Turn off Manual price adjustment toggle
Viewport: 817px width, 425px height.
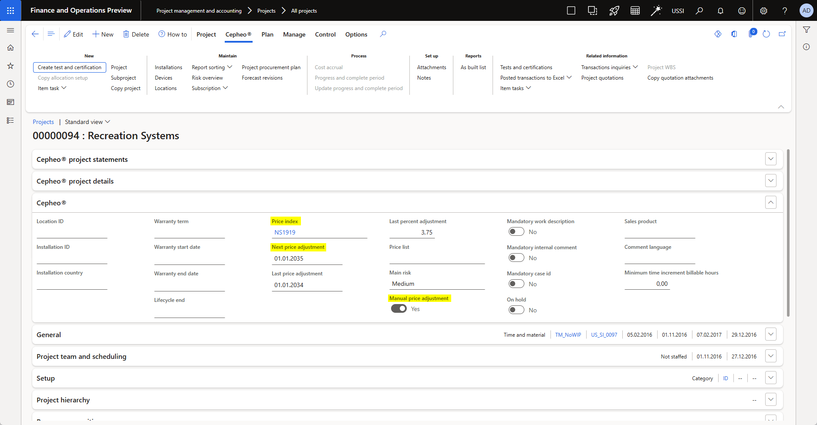[398, 309]
